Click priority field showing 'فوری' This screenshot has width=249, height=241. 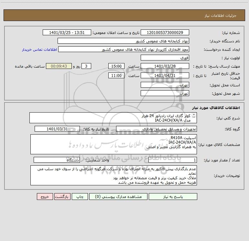pos(165,58)
